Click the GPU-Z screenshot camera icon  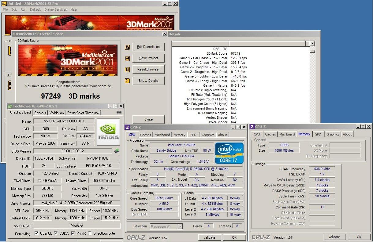pyautogui.click(x=119, y=112)
